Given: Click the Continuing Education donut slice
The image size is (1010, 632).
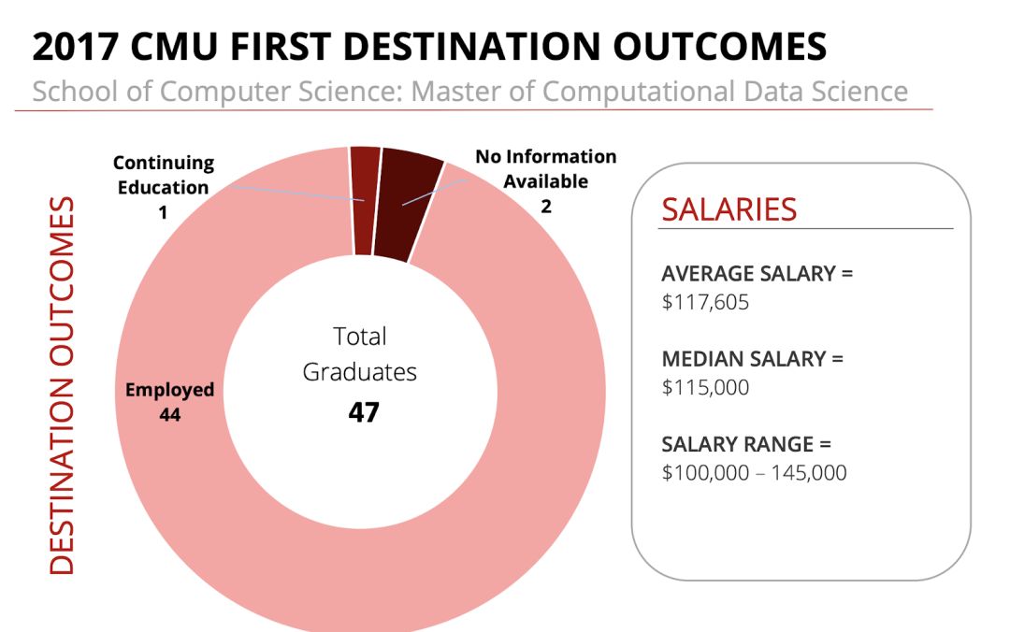Looking at the screenshot, I should point(366,201).
